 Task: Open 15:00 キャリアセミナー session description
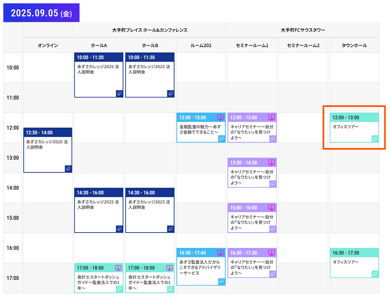[x=252, y=222]
